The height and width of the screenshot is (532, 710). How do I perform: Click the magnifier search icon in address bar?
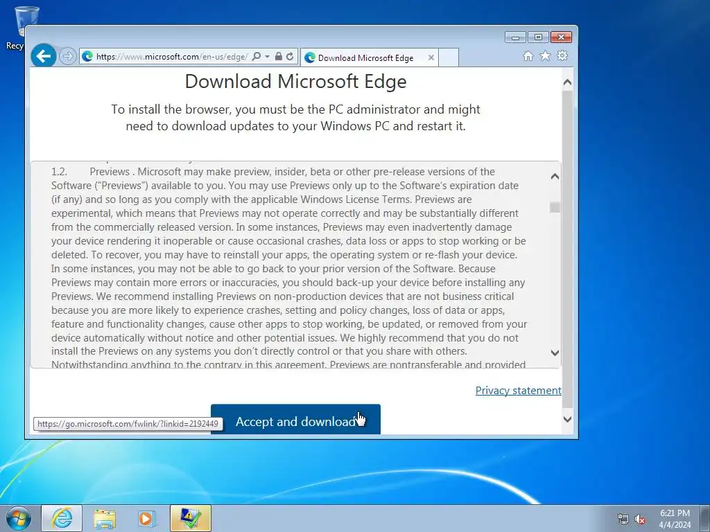click(x=257, y=57)
